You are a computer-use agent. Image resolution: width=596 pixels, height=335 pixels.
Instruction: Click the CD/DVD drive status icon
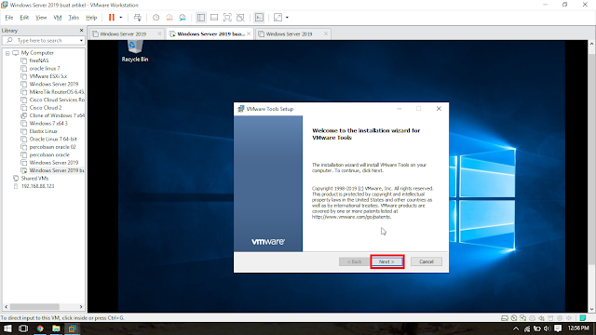(x=514, y=318)
